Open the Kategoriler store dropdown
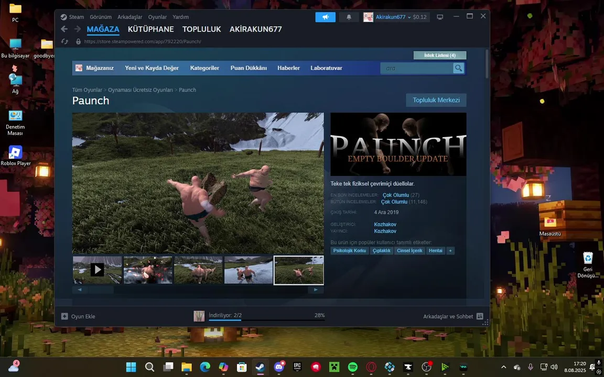 204,68
